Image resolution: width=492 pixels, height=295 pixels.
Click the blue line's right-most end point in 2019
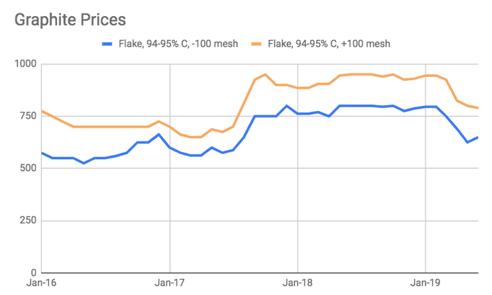coord(477,137)
